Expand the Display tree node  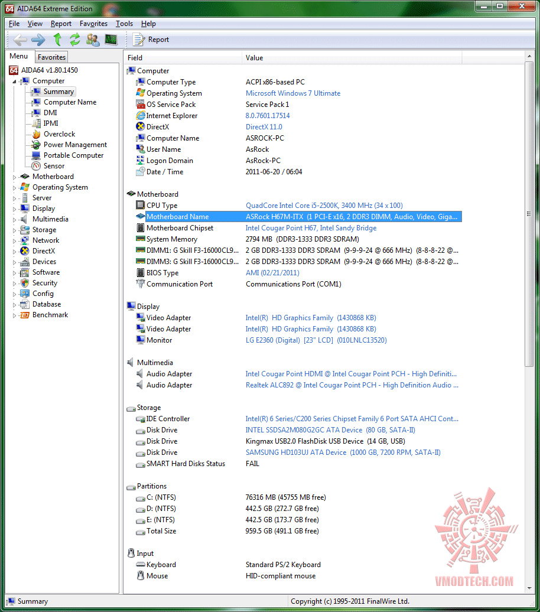tap(14, 209)
